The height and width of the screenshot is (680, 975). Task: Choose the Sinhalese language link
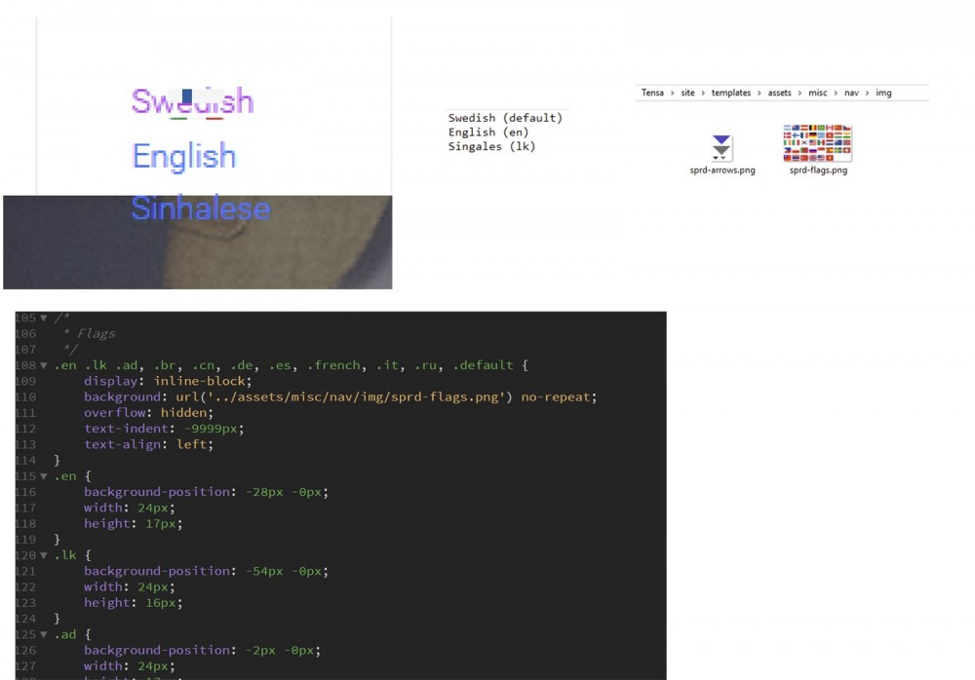[200, 208]
